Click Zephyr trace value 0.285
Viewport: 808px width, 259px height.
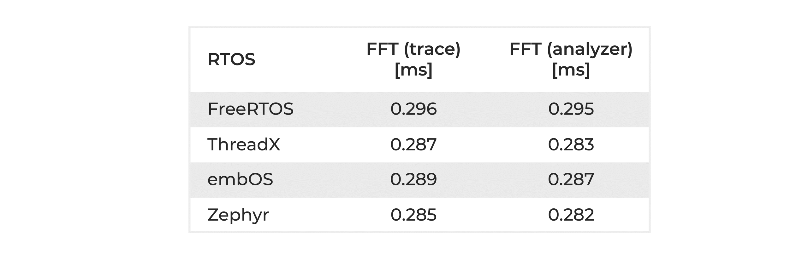(x=413, y=215)
